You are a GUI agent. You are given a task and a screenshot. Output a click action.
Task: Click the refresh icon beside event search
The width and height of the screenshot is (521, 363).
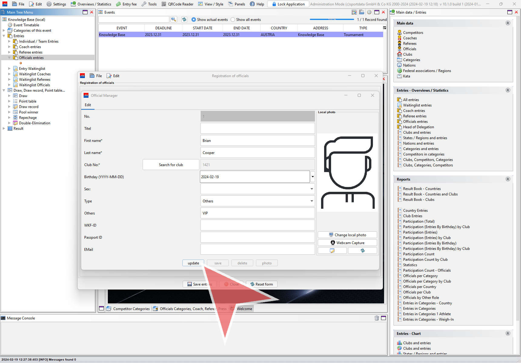tap(184, 19)
